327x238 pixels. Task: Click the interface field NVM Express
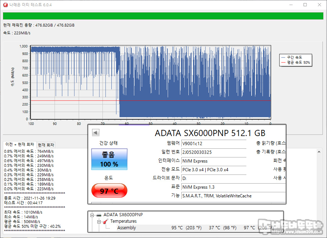[x=214, y=161]
